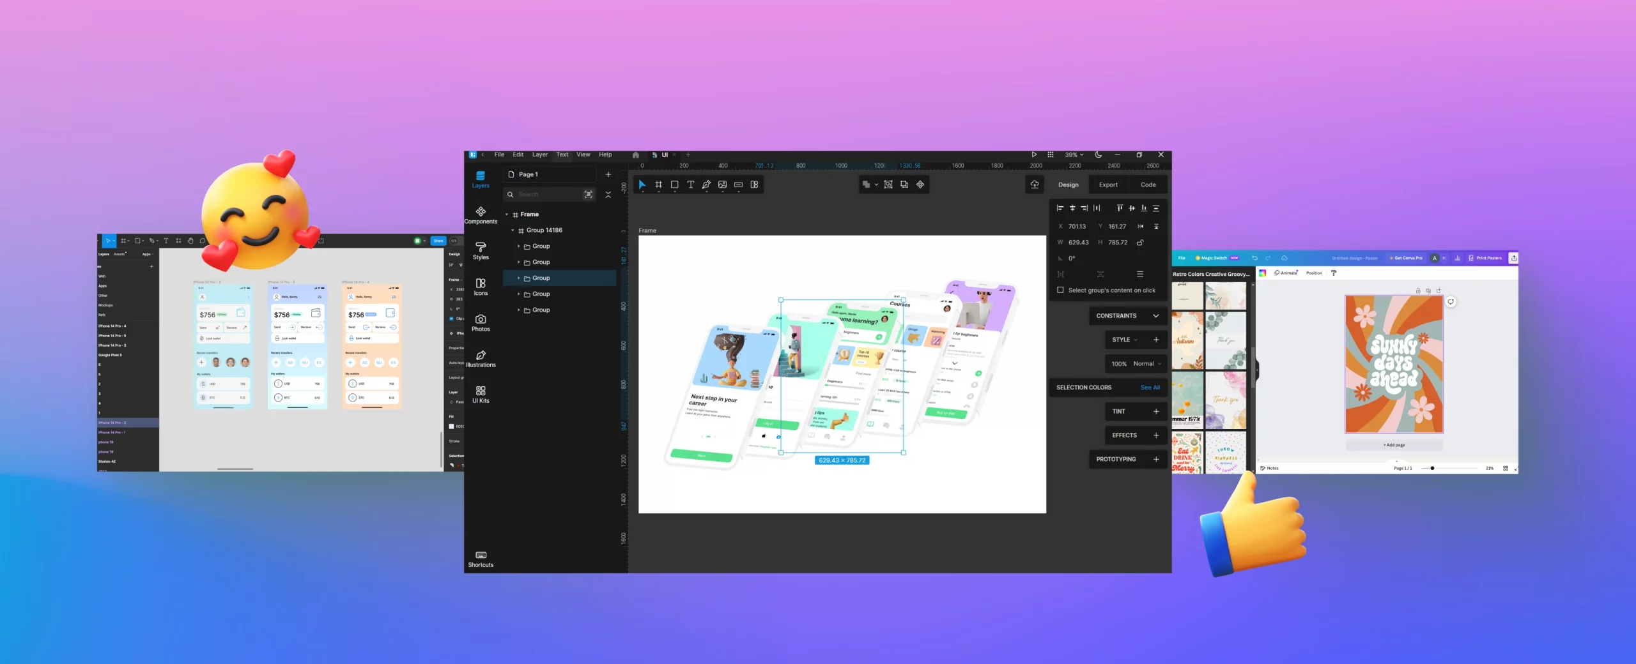Open the Components panel in Lunacy sidebar
1636x664 pixels.
(481, 215)
